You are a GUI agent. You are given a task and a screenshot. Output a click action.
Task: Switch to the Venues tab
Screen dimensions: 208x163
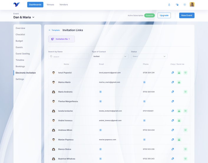coord(50,5)
